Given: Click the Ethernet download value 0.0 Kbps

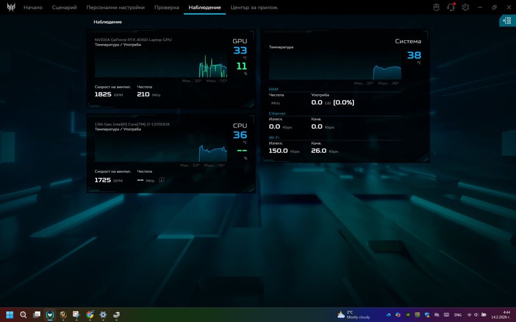Looking at the screenshot, I should 280,127.
